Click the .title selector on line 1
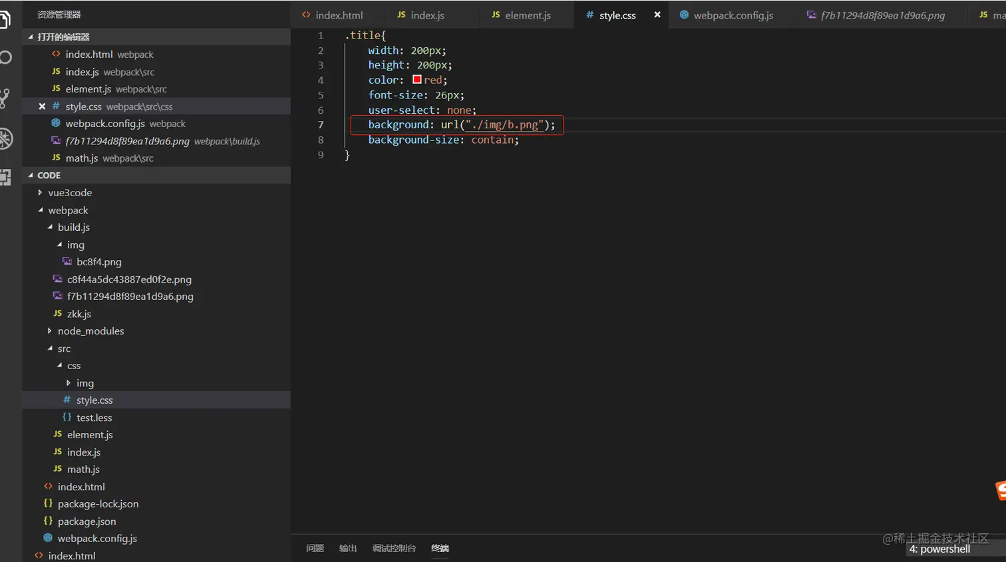This screenshot has height=562, width=1006. (363, 35)
